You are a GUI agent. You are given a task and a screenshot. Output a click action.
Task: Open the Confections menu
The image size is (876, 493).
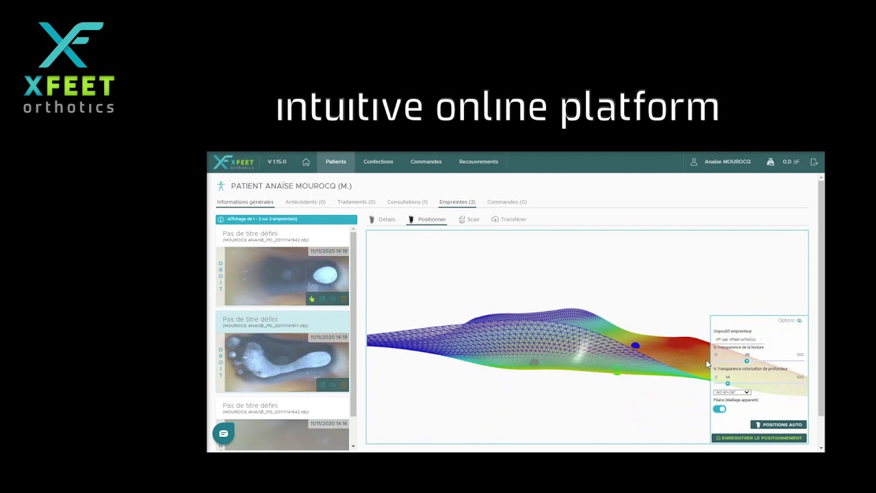coord(378,162)
